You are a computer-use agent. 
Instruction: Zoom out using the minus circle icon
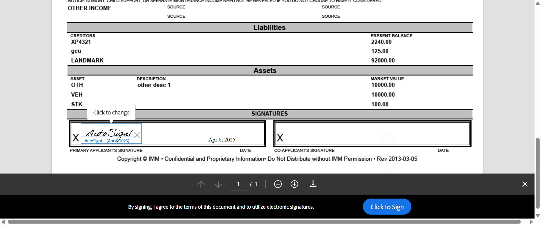tap(278, 184)
